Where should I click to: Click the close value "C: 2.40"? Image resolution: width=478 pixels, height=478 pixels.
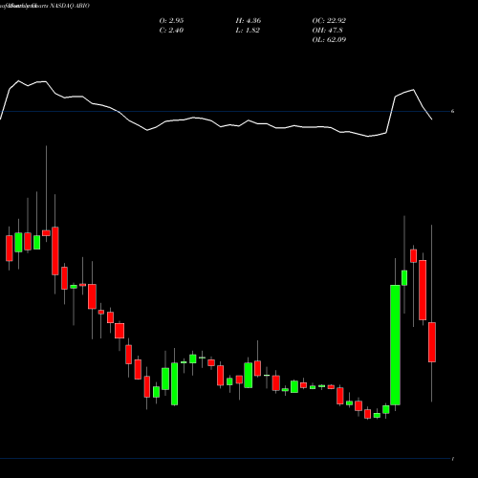pos(171,31)
